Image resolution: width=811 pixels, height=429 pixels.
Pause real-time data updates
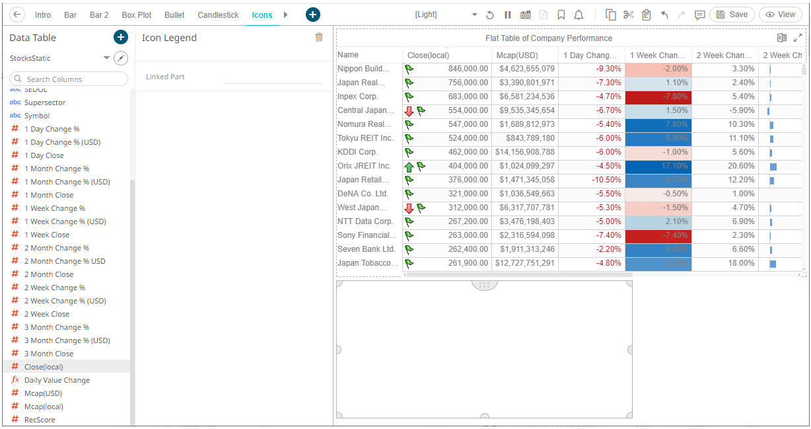508,15
